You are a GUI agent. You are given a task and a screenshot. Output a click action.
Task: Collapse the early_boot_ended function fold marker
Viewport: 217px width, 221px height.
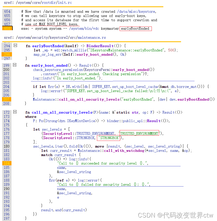pyautogui.click(x=15, y=65)
